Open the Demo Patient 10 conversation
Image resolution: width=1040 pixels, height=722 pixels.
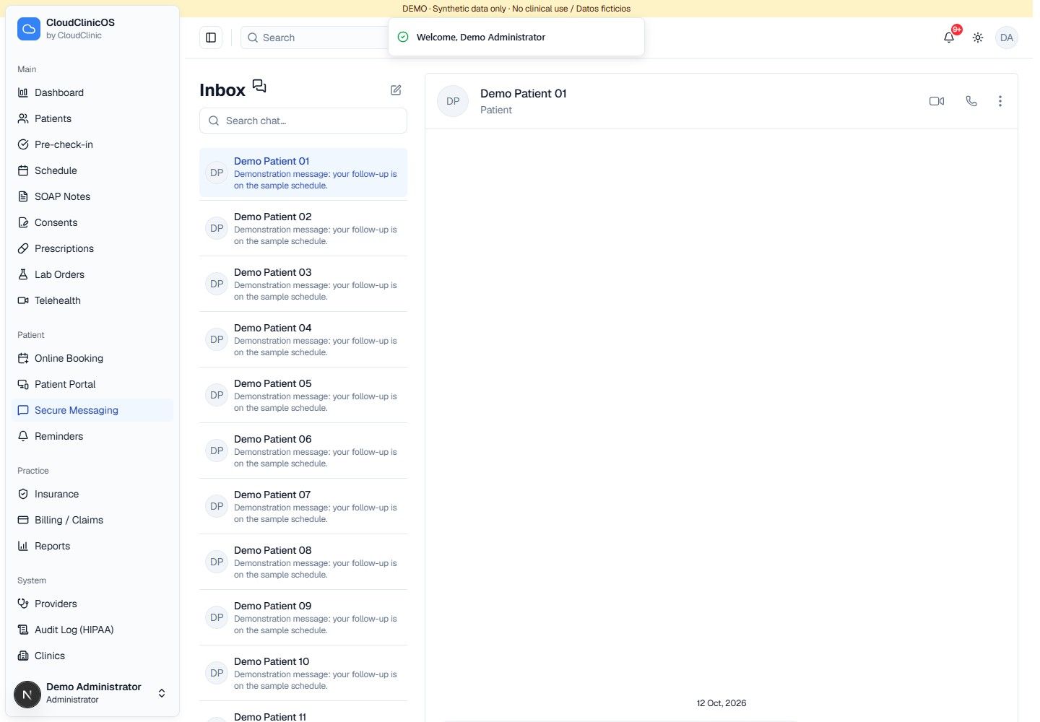pos(303,673)
